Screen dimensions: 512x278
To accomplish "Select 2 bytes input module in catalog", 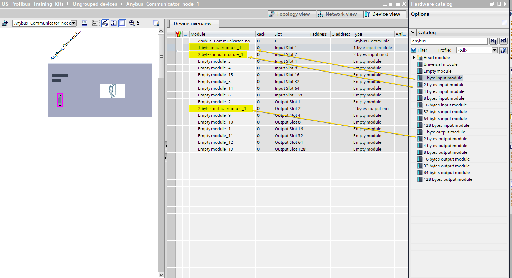I will click(444, 85).
